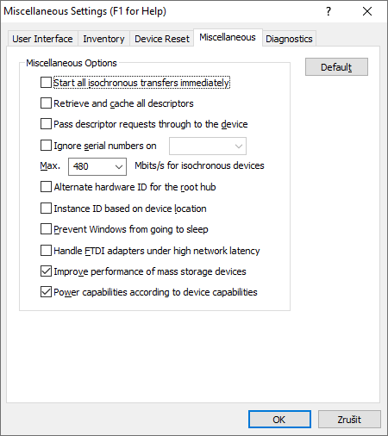The height and width of the screenshot is (436, 388).
Task: Click the Miscellaneous Options group title
Action: click(72, 63)
